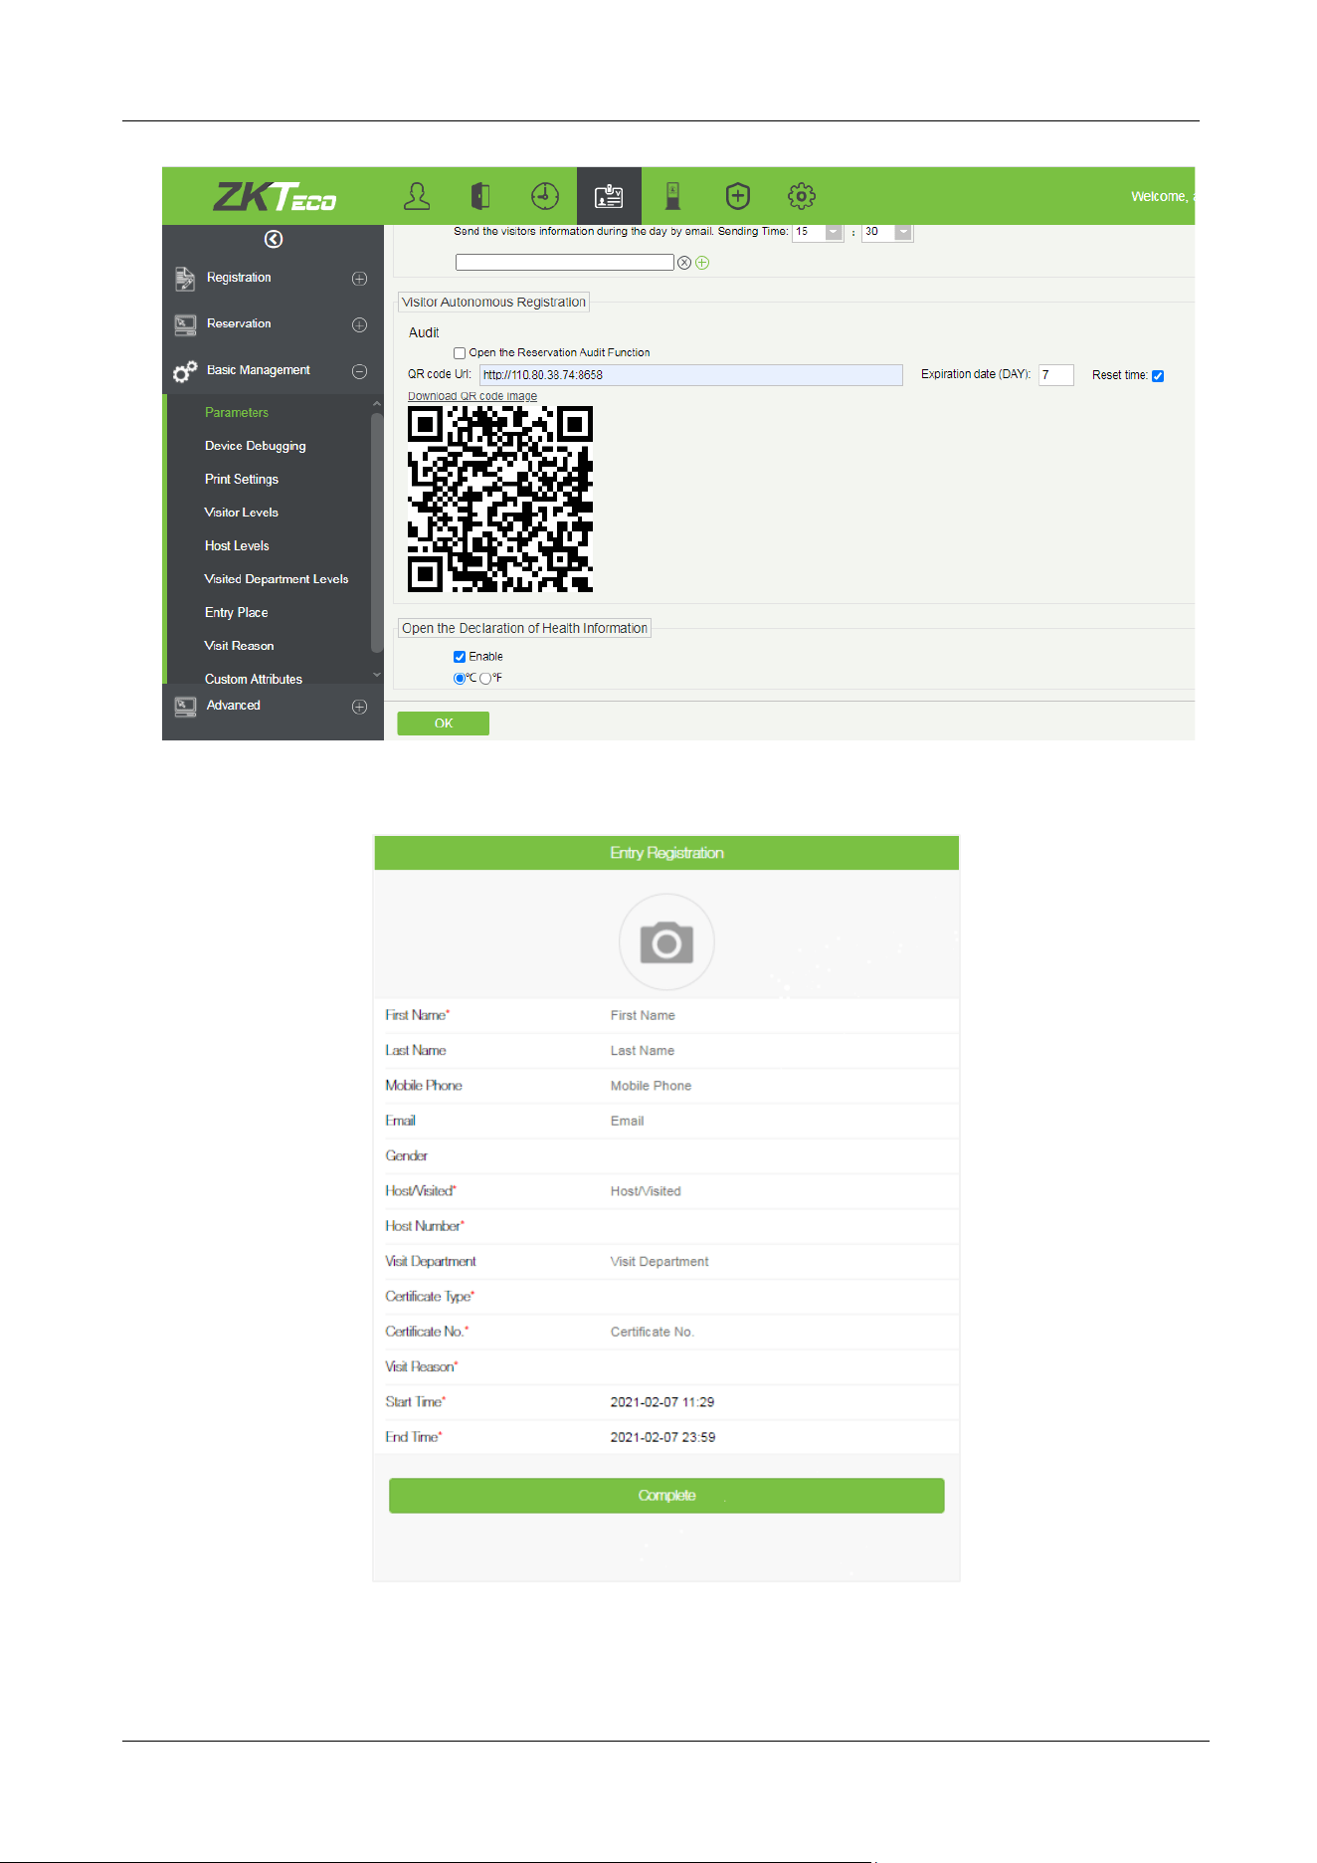1317x1863 pixels.
Task: Click the QR code Url field
Action: [691, 375]
